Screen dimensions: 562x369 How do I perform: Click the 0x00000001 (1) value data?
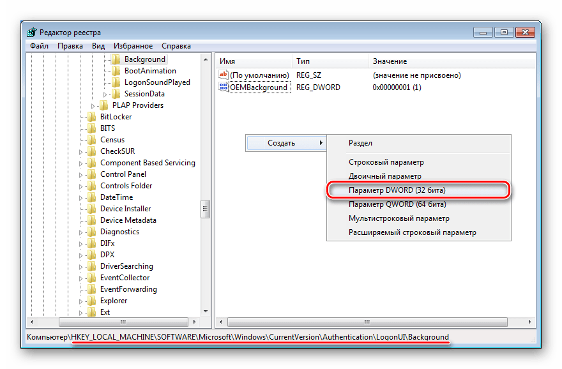[397, 87]
